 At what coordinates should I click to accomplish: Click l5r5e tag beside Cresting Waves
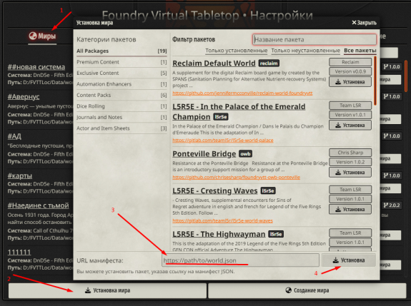click(268, 191)
